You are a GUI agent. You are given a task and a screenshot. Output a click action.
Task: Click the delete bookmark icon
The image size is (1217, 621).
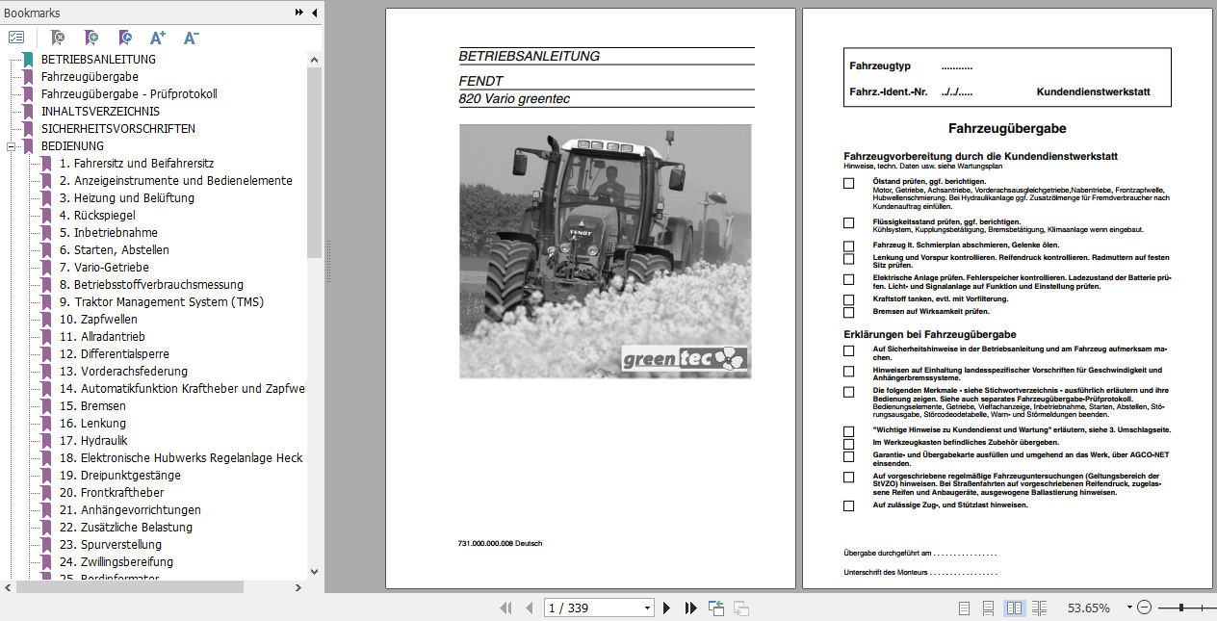pos(57,38)
